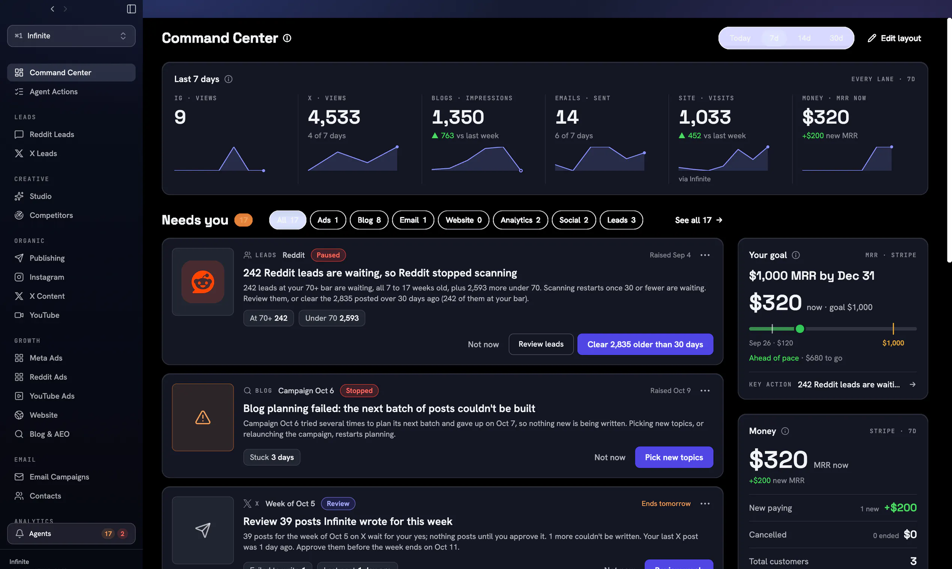
Task: Filter Needs you by Social 2
Action: click(x=573, y=220)
